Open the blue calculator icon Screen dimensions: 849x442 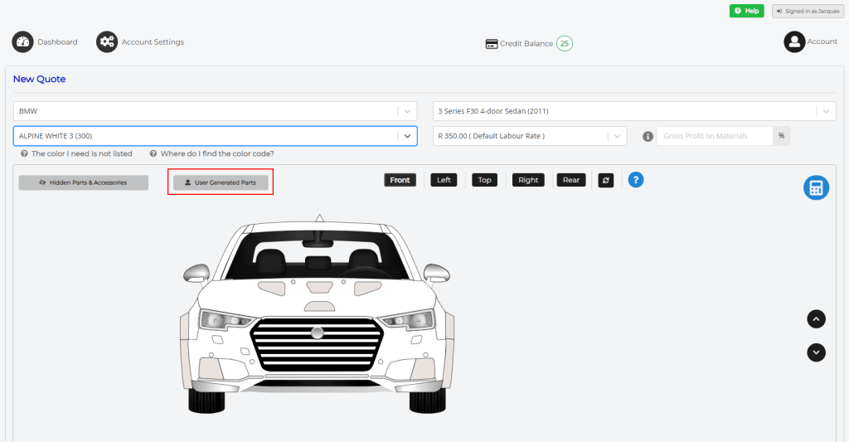pos(816,188)
